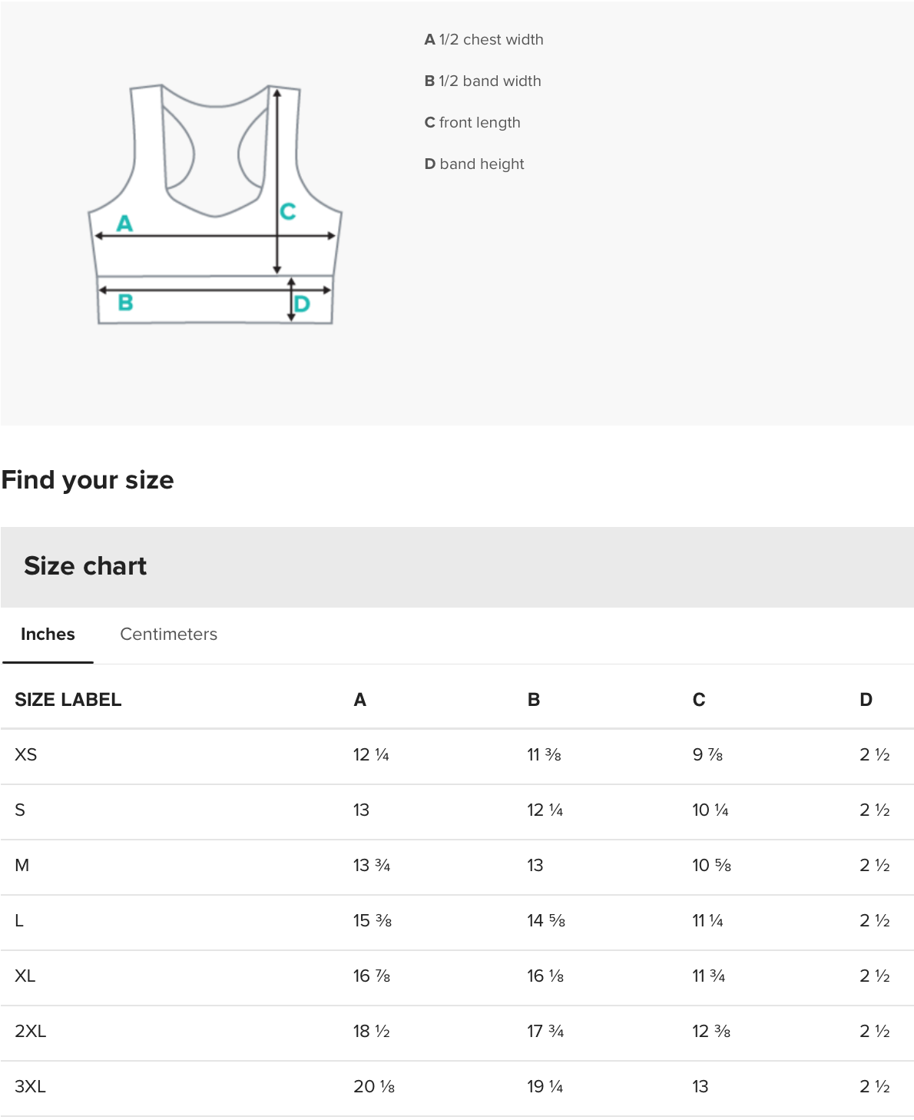
Task: Select the XS size row label
Action: (x=26, y=755)
